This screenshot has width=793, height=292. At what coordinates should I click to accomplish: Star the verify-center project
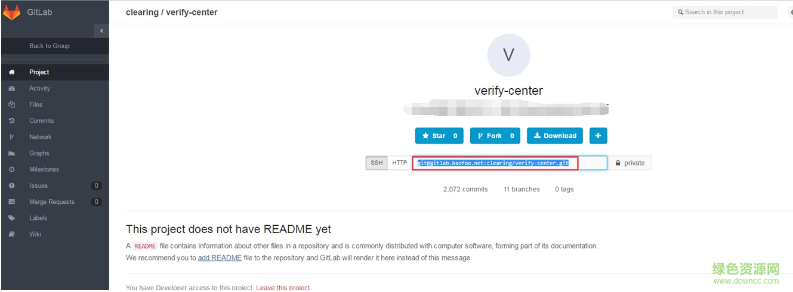pos(439,136)
